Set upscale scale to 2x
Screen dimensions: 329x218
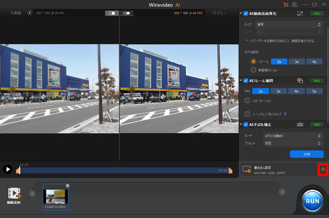click(279, 62)
